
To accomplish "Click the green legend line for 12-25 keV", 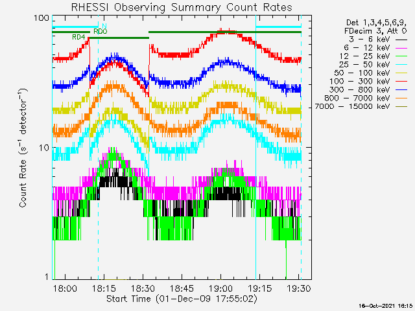I will click(x=401, y=56).
